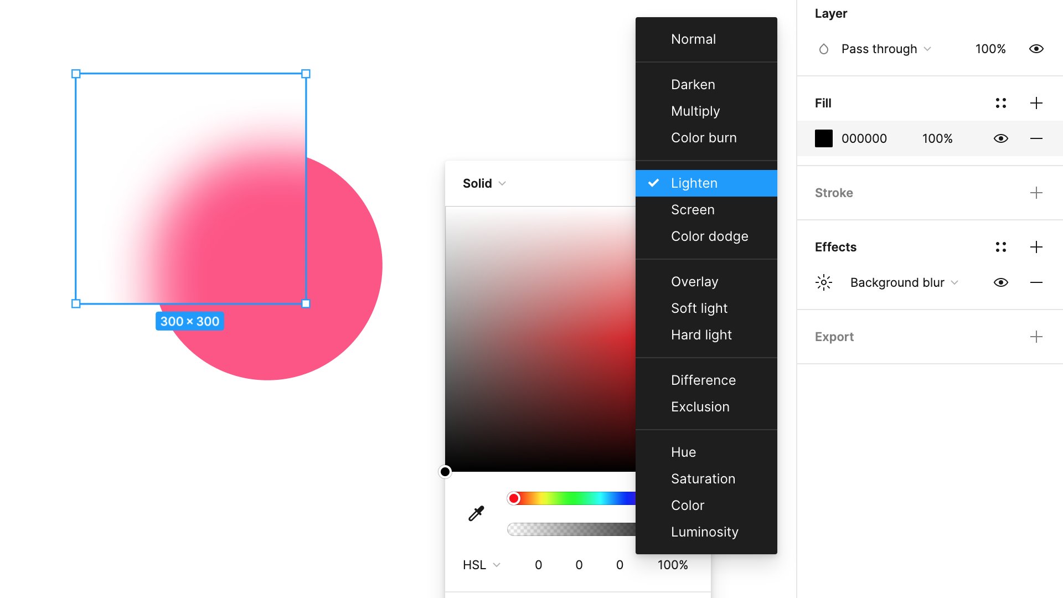Click the eyedropper/color picker tool

click(475, 513)
